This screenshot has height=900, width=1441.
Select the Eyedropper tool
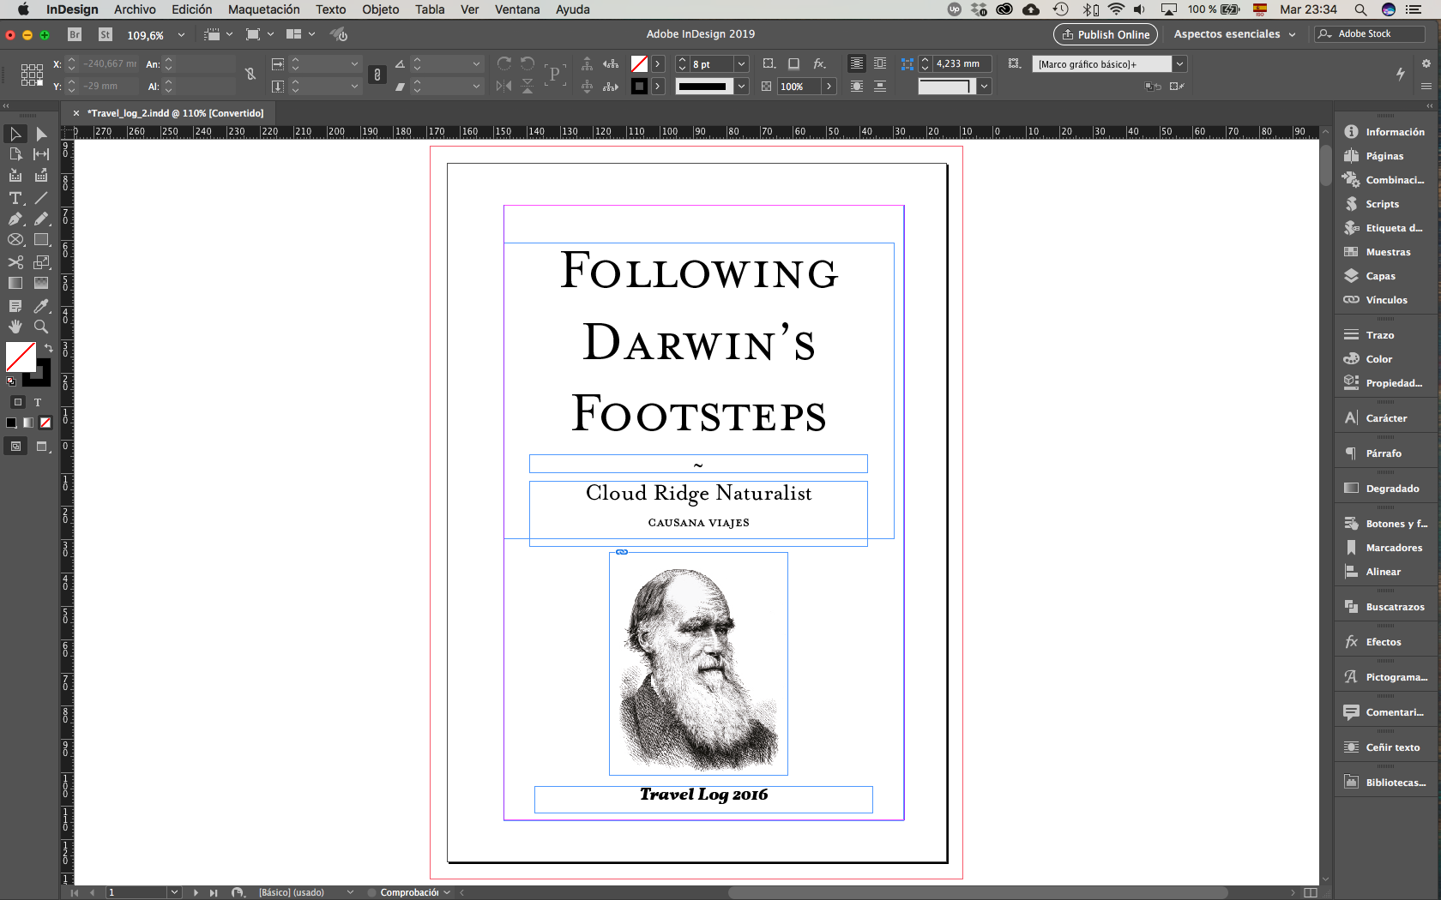click(41, 306)
